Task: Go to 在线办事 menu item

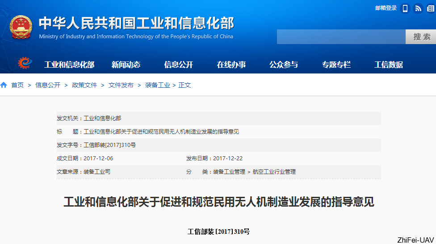Action: click(x=231, y=65)
